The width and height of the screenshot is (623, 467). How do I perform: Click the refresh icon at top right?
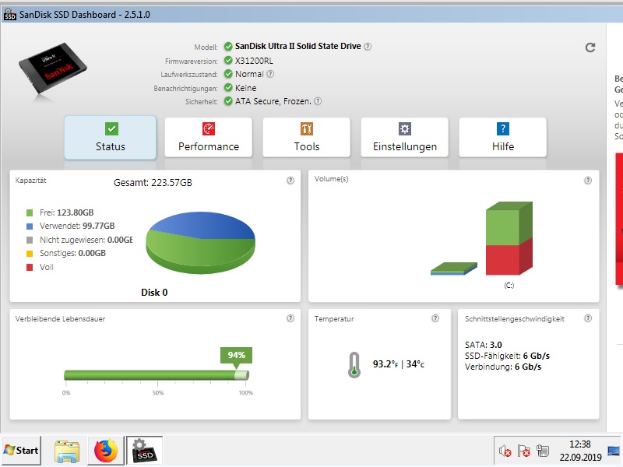(x=590, y=47)
